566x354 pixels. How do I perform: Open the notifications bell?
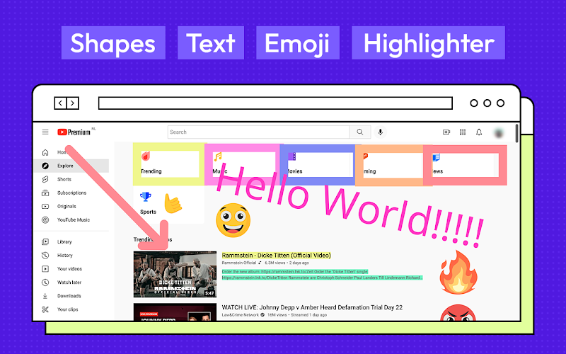tap(479, 132)
